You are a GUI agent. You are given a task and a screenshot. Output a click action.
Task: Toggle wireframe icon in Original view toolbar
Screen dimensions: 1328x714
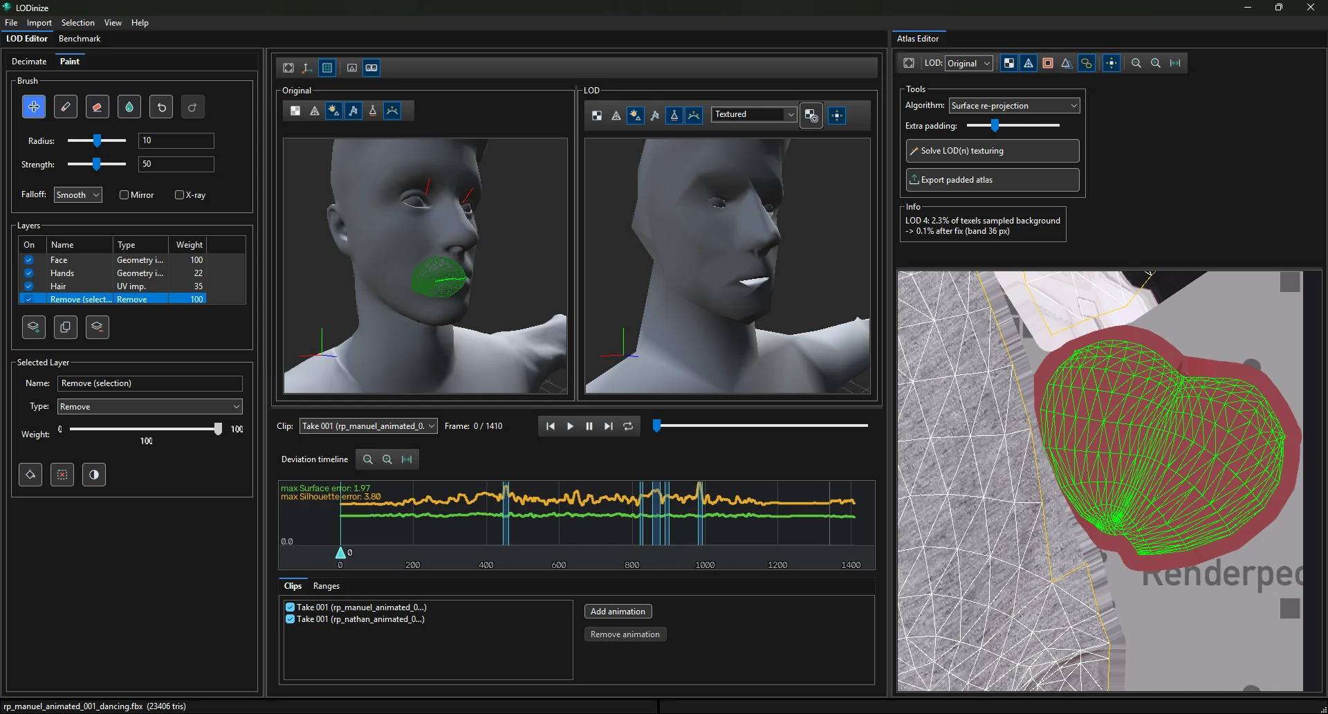coord(315,111)
